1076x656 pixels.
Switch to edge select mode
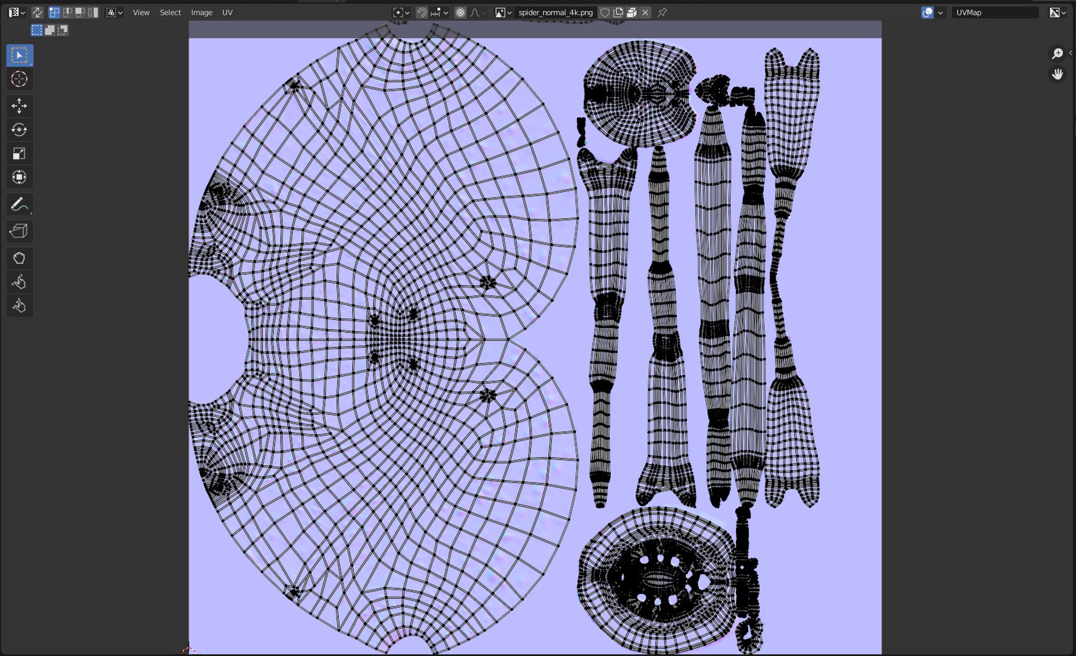coord(67,12)
